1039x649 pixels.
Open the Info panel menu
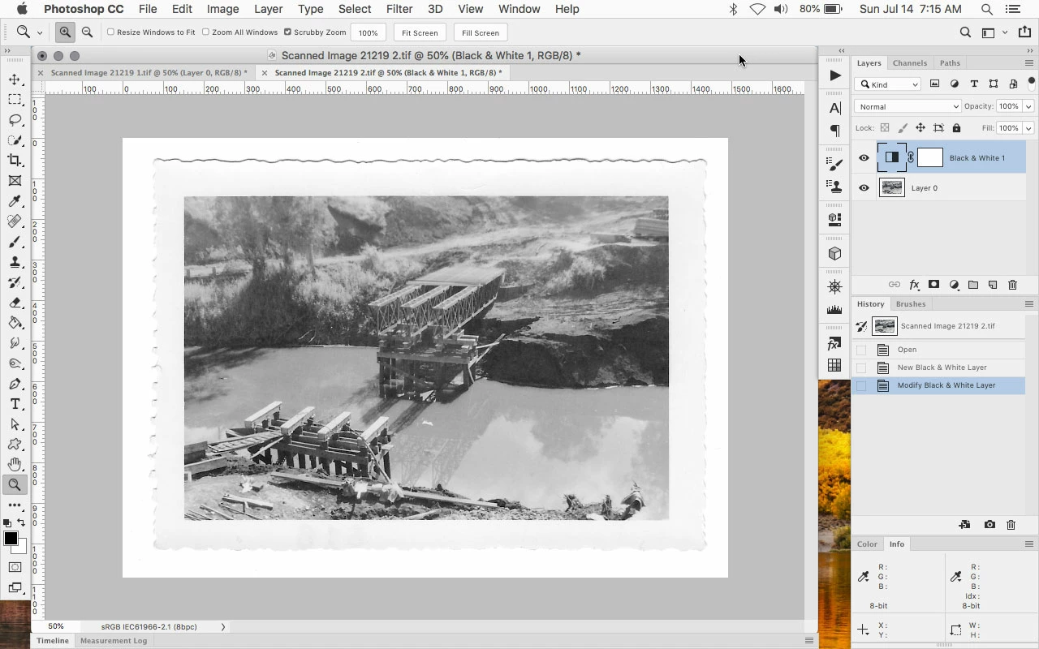pos(1029,544)
